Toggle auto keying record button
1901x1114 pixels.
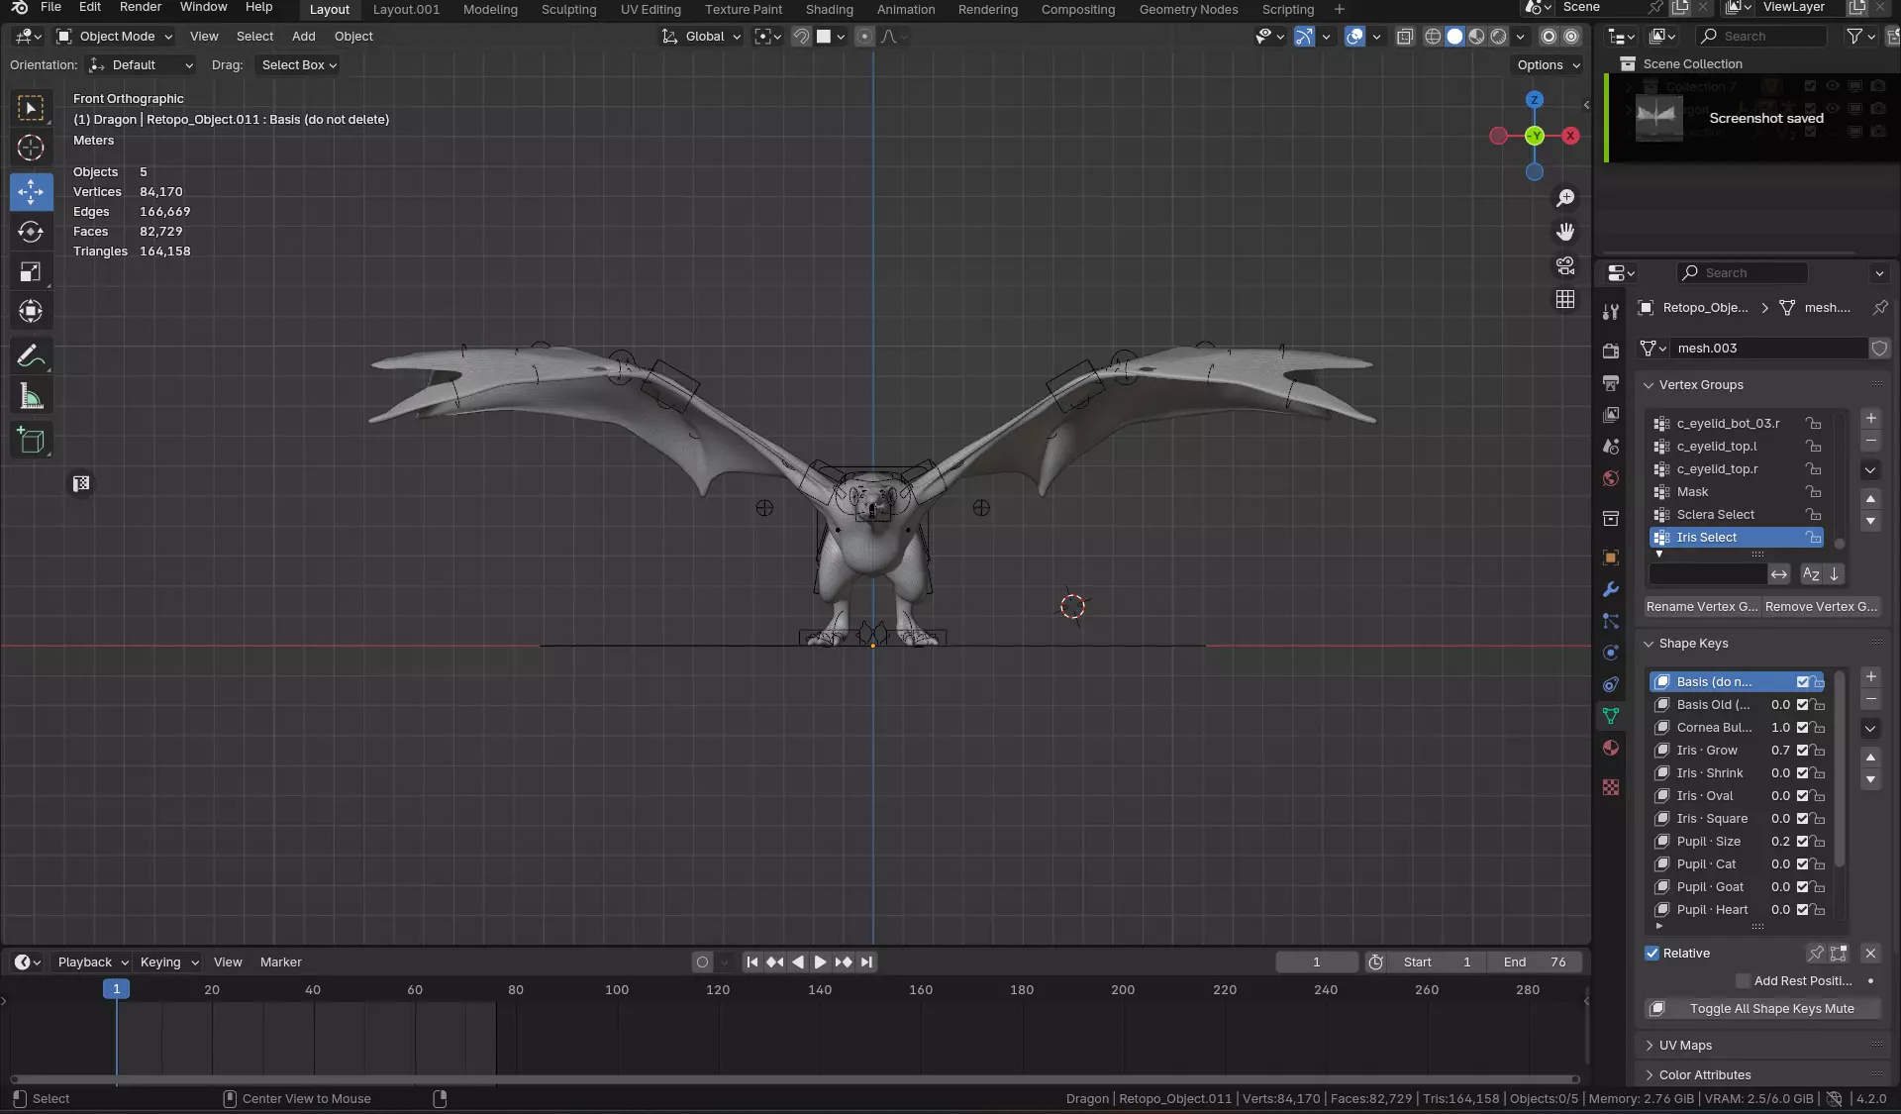tap(702, 962)
